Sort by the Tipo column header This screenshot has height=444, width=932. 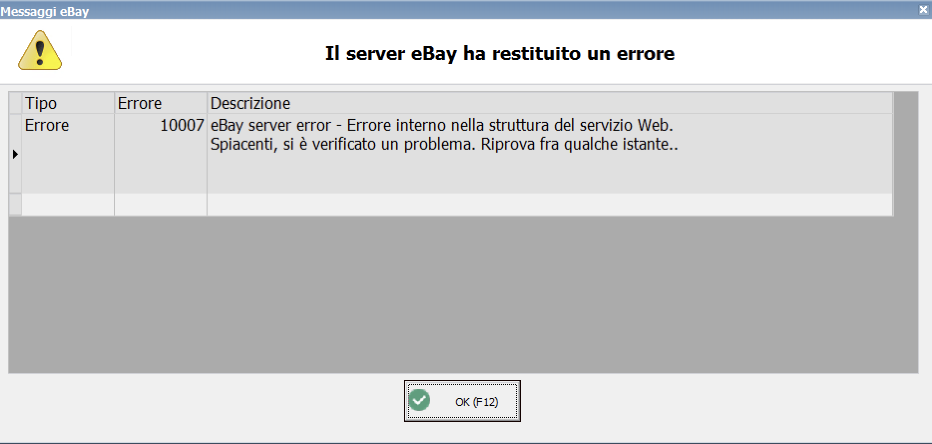click(68, 103)
